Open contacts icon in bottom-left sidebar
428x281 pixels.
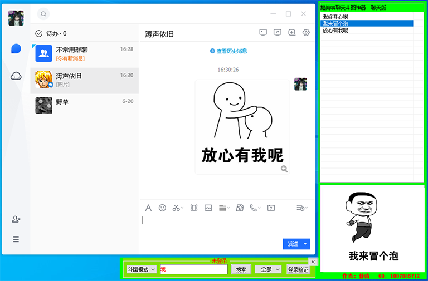point(16,219)
